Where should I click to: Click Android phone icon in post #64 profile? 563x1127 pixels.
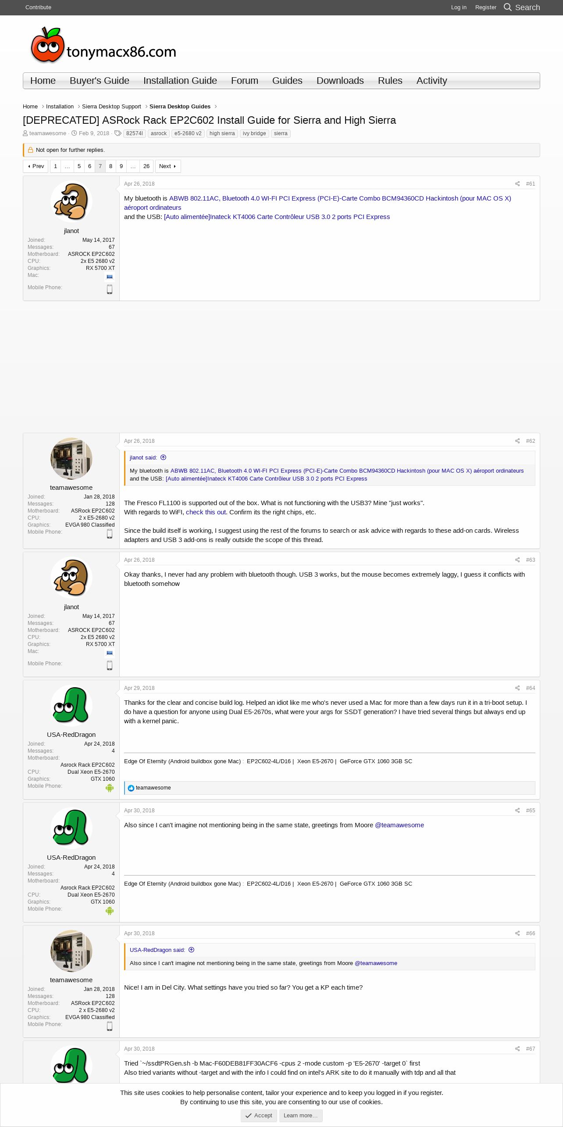pyautogui.click(x=110, y=788)
